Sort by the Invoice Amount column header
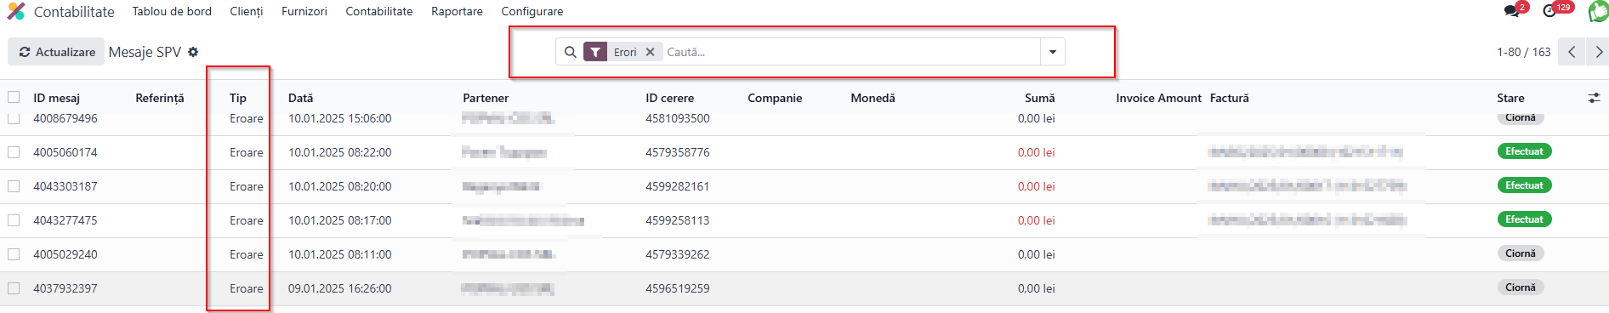This screenshot has width=1609, height=313. 1159,98
